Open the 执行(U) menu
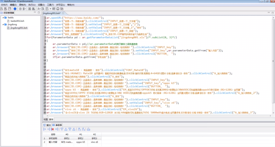 pyautogui.click(x=32, y=5)
